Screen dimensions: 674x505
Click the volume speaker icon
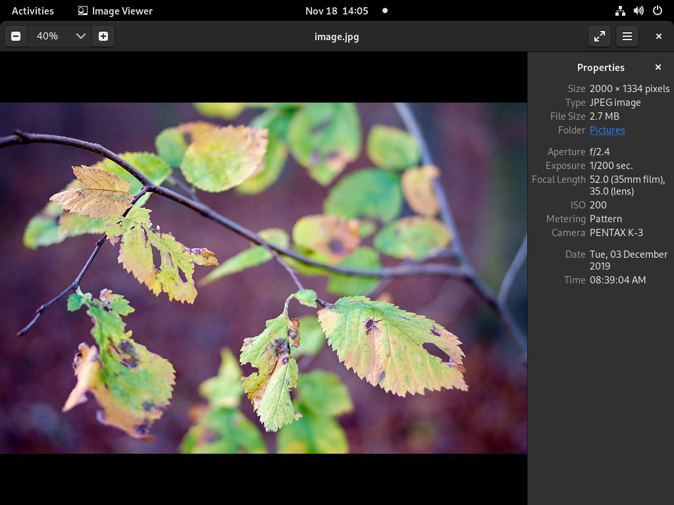click(638, 11)
